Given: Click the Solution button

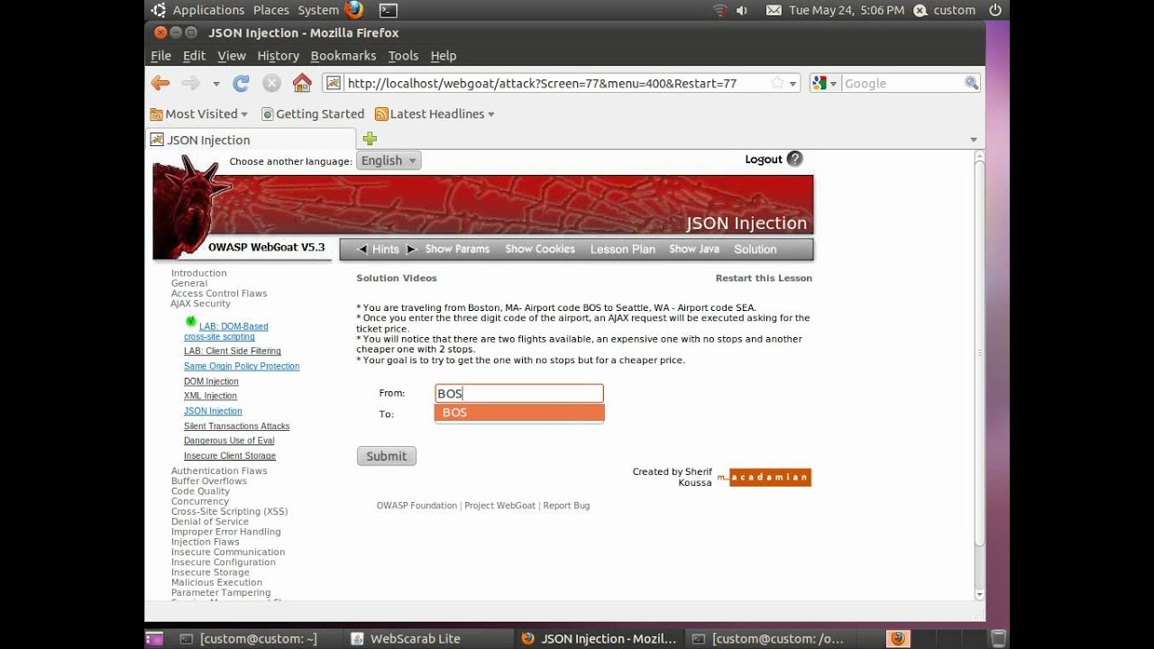Looking at the screenshot, I should point(756,250).
